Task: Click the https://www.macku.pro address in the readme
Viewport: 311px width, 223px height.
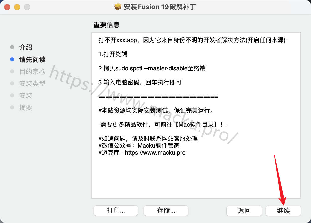Action: point(155,153)
